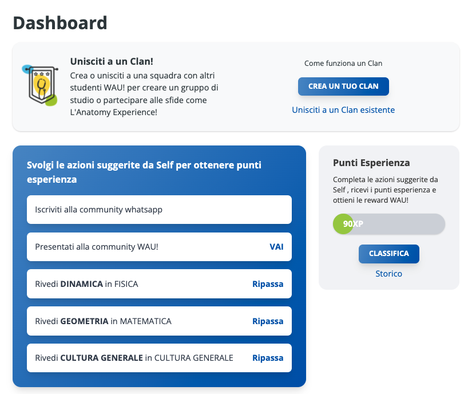Click VAI next to Presentati alla community

pos(276,247)
